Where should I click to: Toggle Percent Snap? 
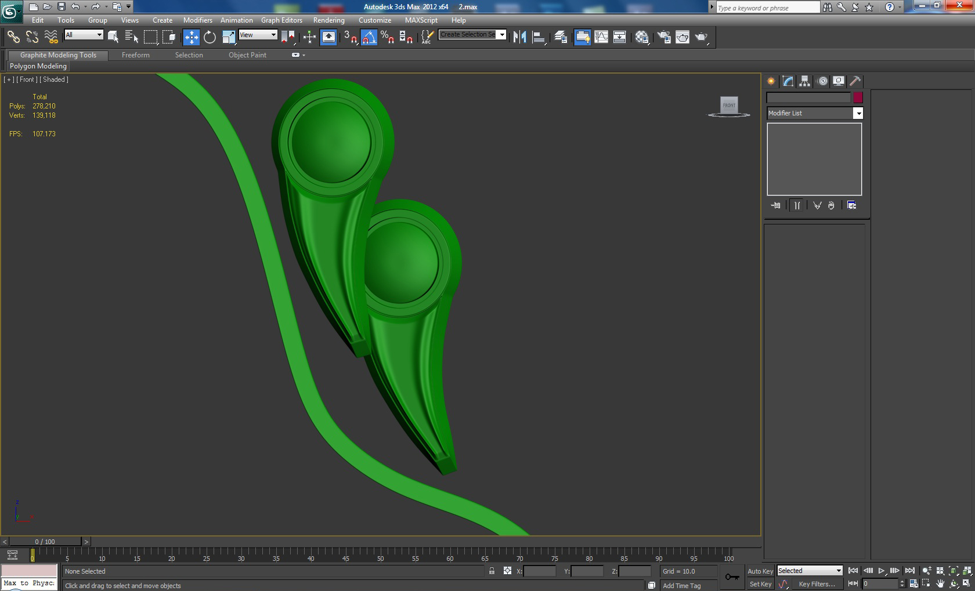click(388, 37)
